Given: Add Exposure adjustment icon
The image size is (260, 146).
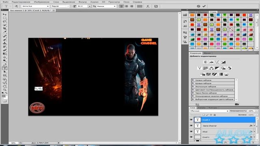Looking at the screenshot, I should 223,62.
